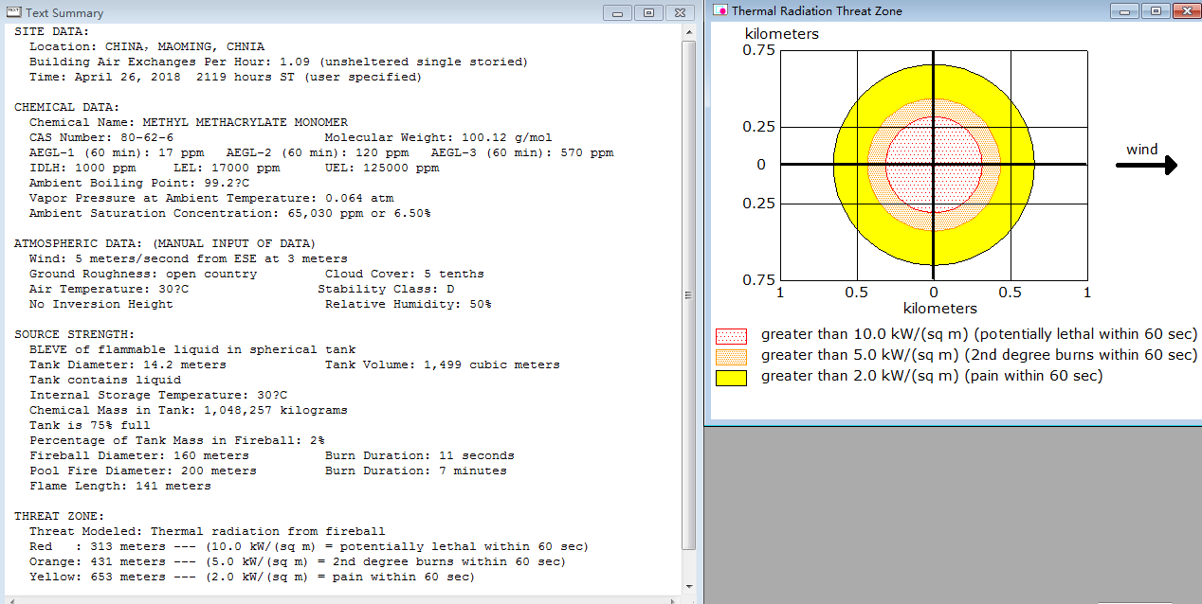Maximize the Thermal Radiation Threat Zone window
The image size is (1202, 604).
1156,10
